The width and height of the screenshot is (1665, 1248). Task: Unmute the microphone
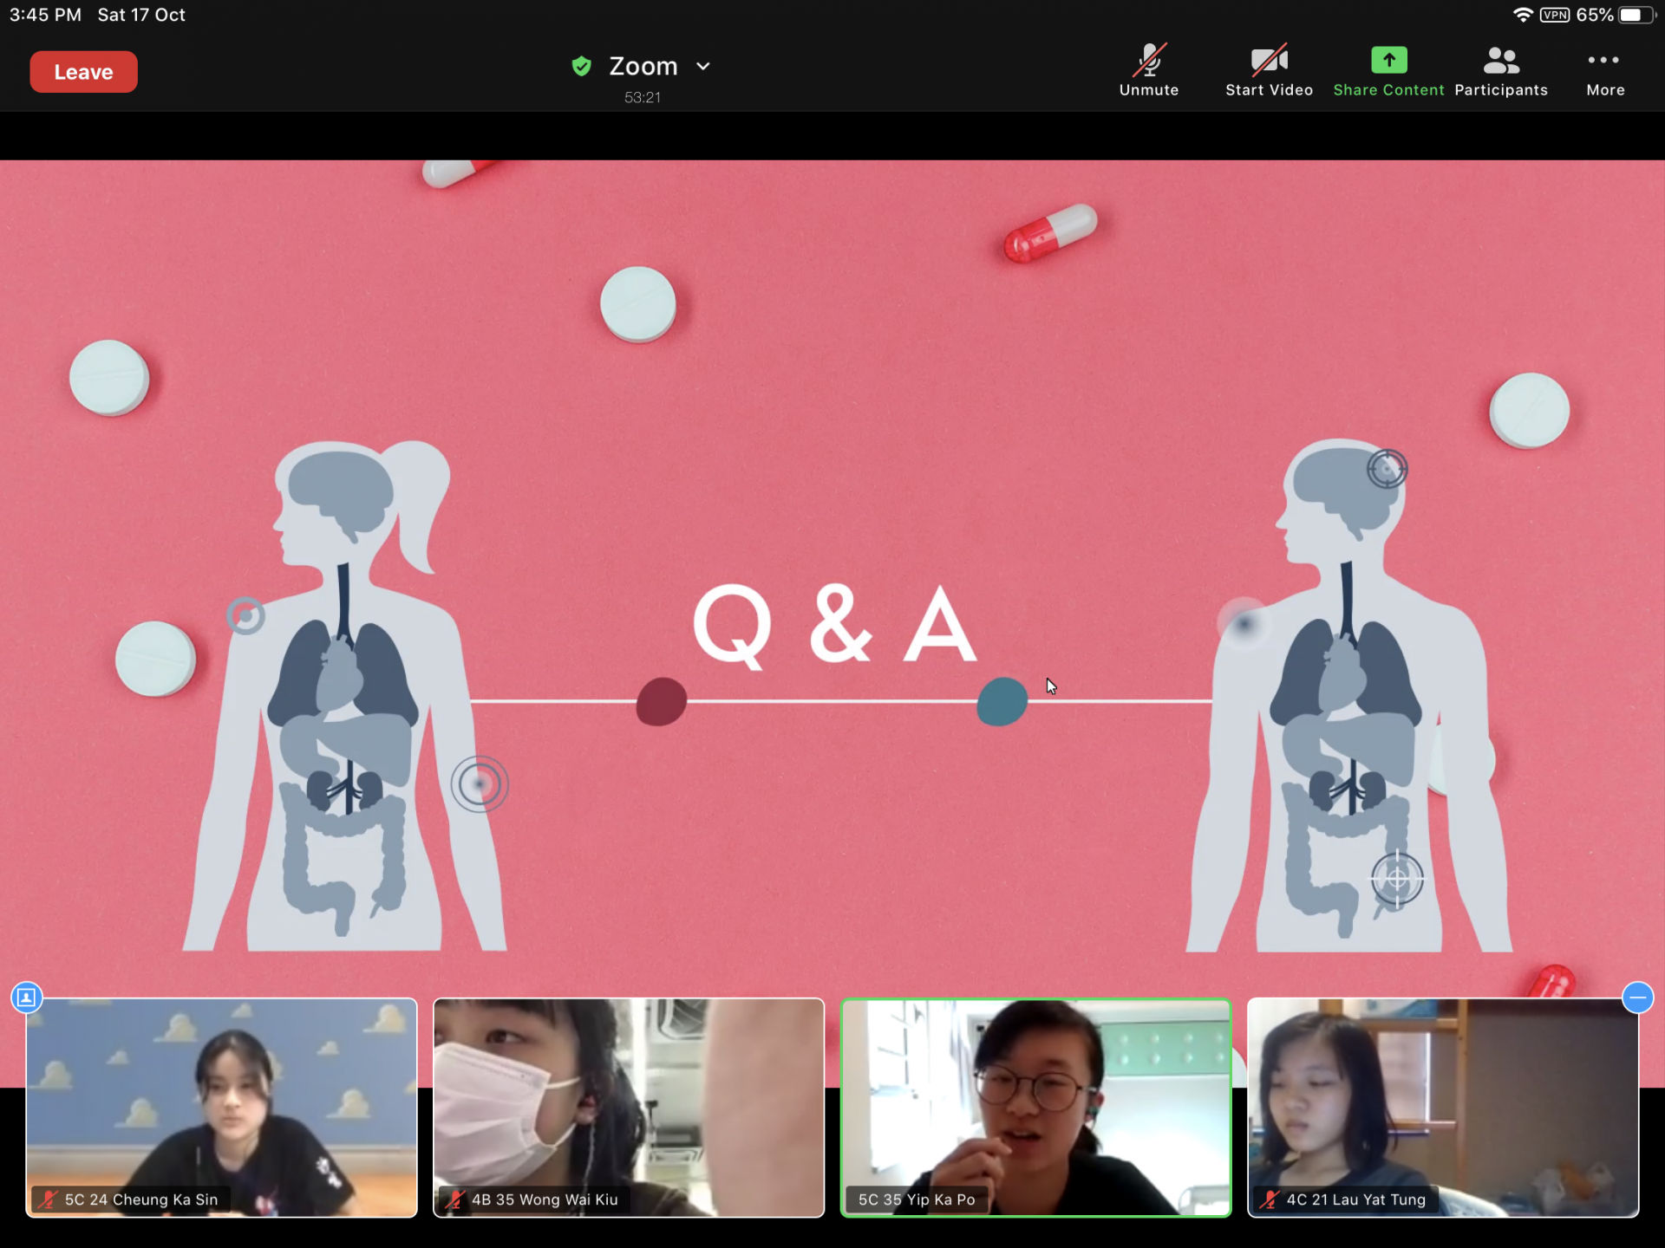pos(1149,71)
